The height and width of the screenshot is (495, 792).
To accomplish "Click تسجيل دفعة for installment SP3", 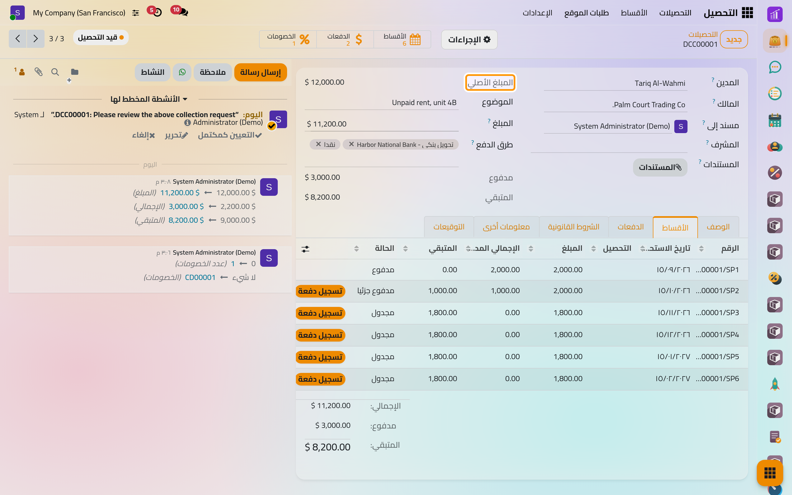I will click(321, 313).
